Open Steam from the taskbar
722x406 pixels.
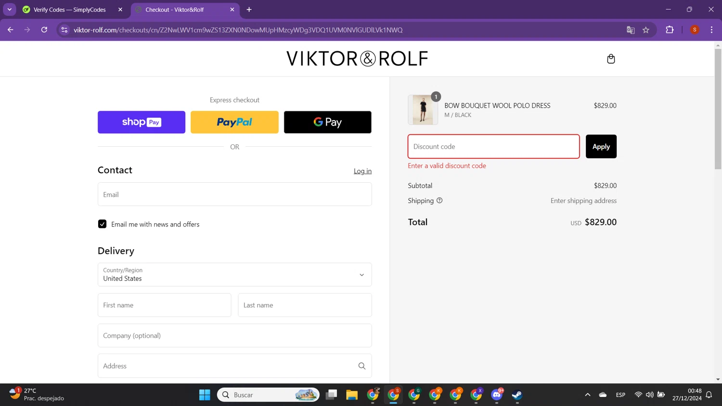click(x=517, y=395)
